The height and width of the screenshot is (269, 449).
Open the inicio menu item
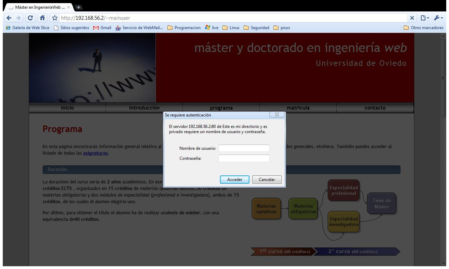pos(67,108)
